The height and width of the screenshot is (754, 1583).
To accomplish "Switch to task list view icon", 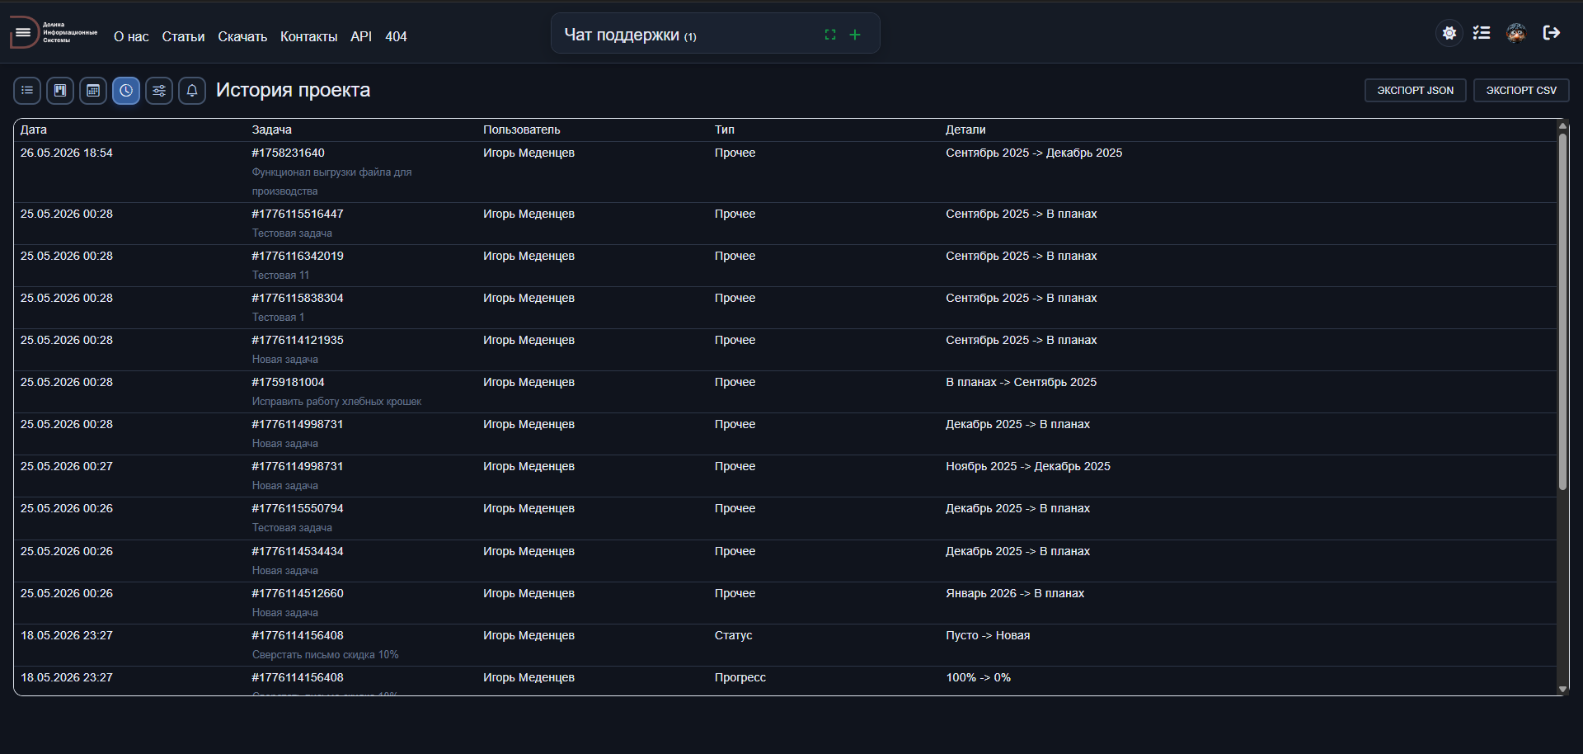I will point(27,91).
